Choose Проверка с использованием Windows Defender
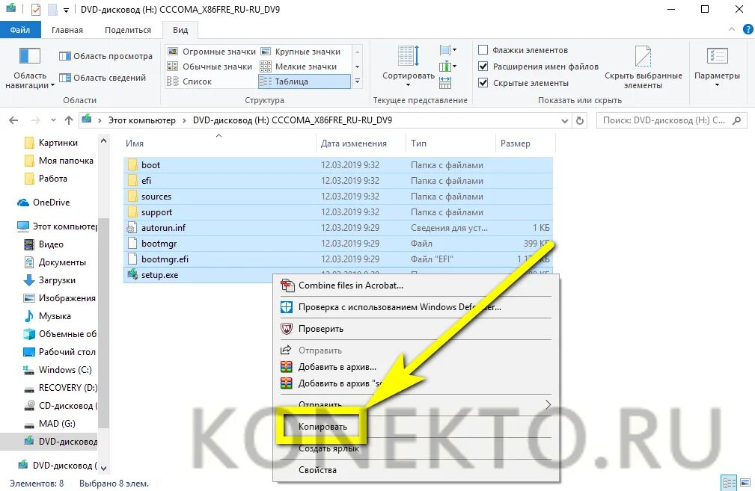Viewport: 755px width, 491px height. pyautogui.click(x=416, y=307)
